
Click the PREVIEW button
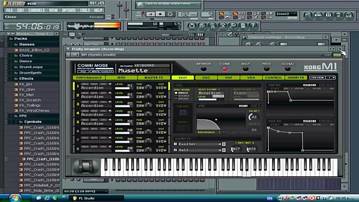[x=318, y=77]
